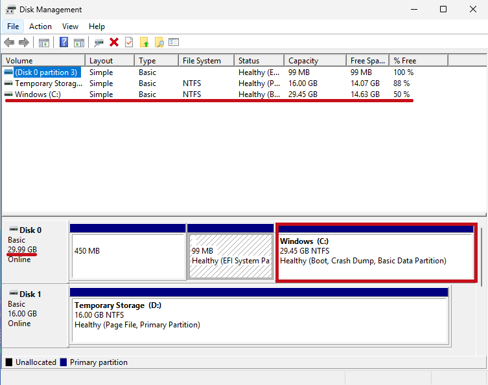488x385 pixels.
Task: Click the 88 % free cell
Action: pos(401,83)
